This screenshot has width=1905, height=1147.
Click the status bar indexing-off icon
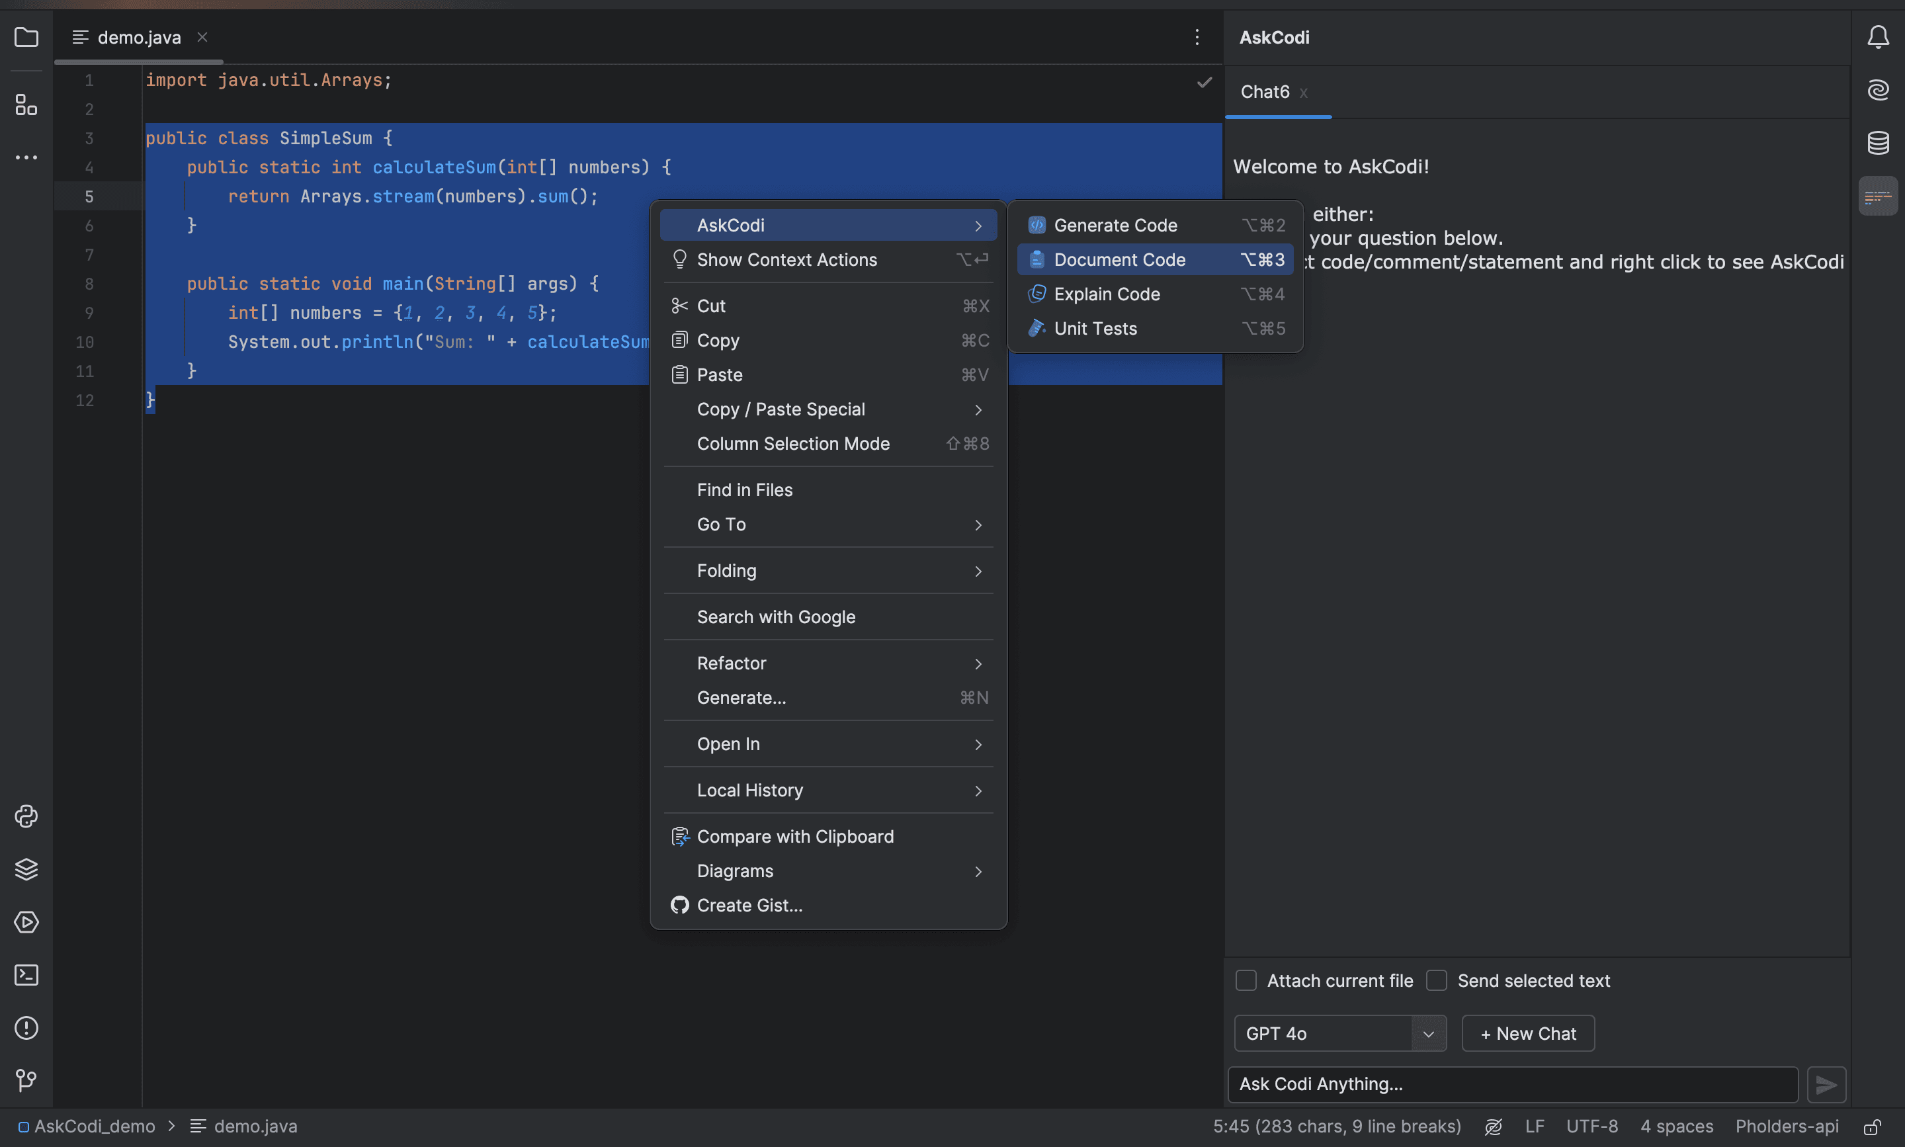(x=1493, y=1127)
